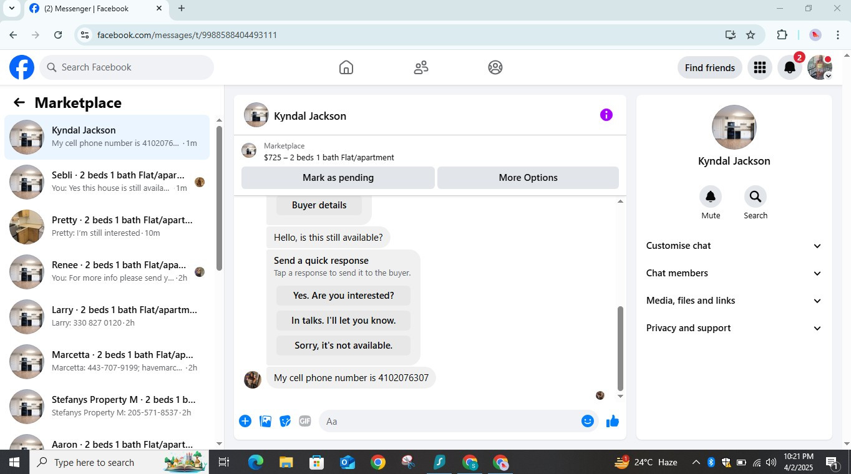Expand Privacy and support section
Image resolution: width=851 pixels, height=474 pixels.
click(x=734, y=328)
